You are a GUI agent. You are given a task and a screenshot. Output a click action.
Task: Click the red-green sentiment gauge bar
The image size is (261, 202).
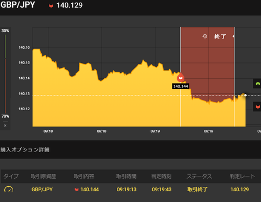(5, 74)
